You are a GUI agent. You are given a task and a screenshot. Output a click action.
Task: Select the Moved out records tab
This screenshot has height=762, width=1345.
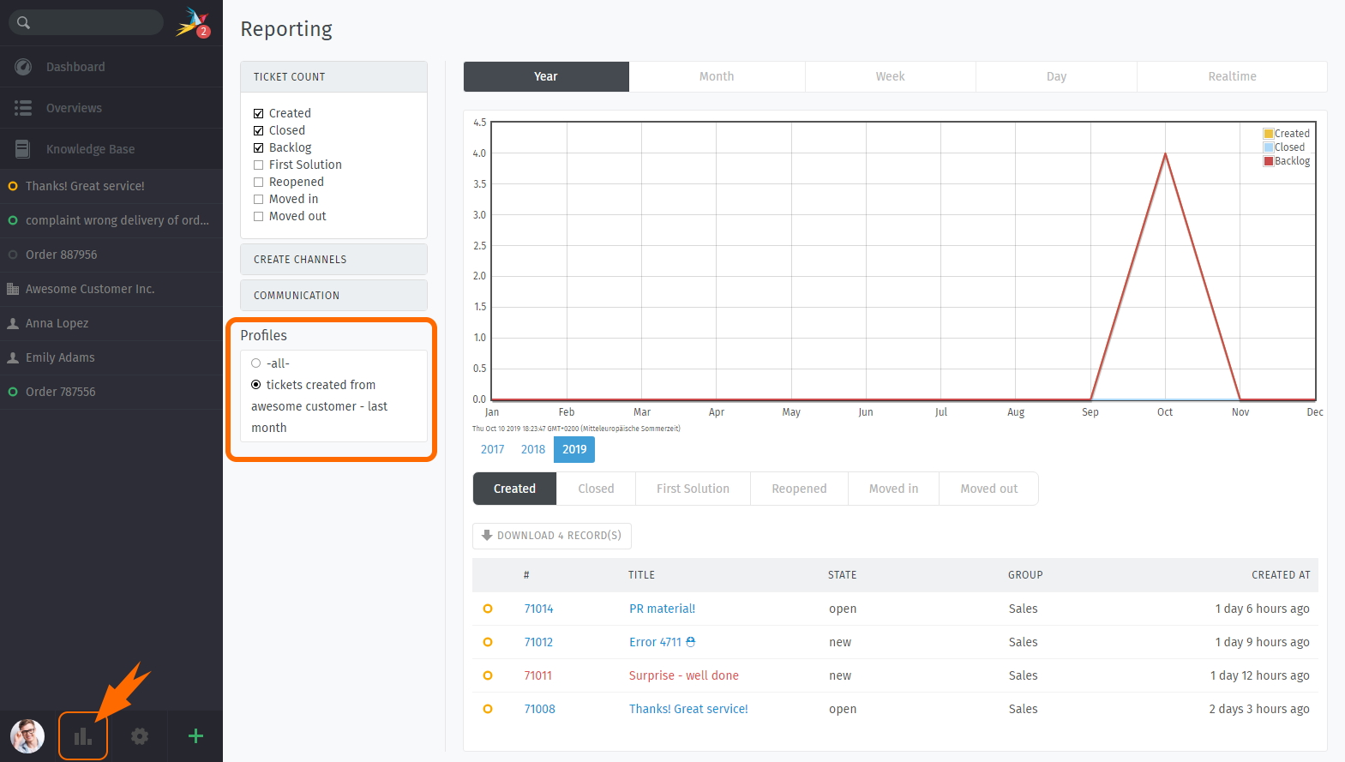988,489
